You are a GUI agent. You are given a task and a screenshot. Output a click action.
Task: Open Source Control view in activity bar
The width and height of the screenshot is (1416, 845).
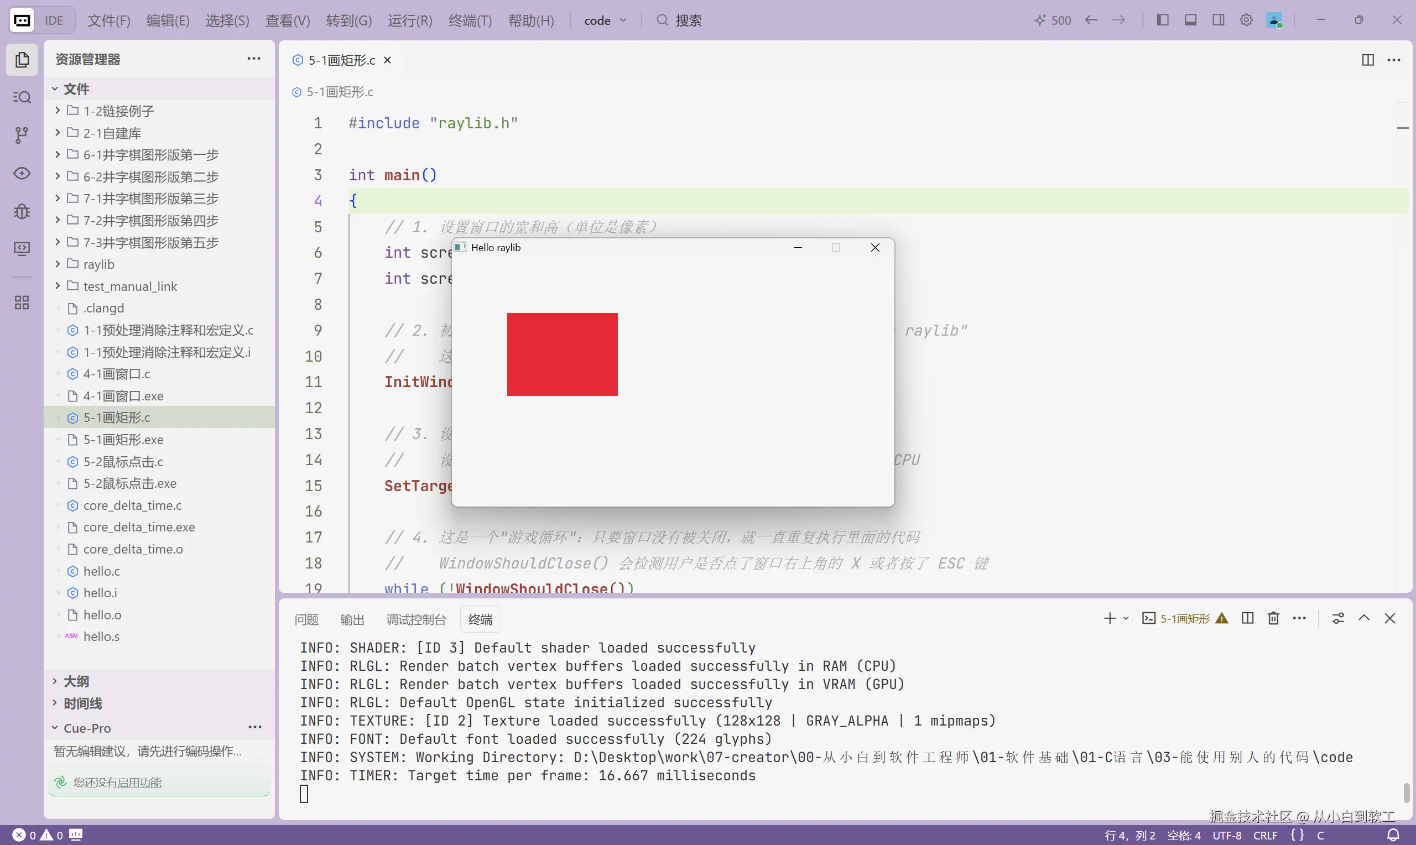coord(22,135)
